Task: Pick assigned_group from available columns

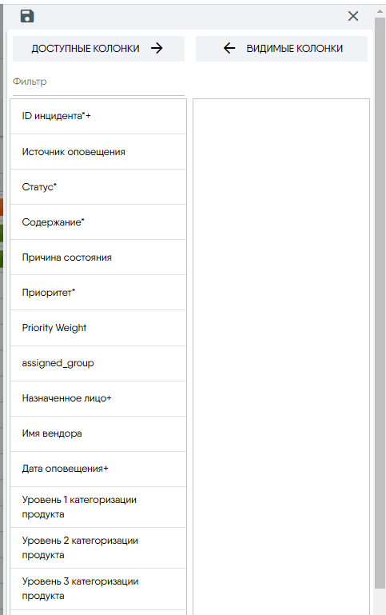Action: coord(98,363)
